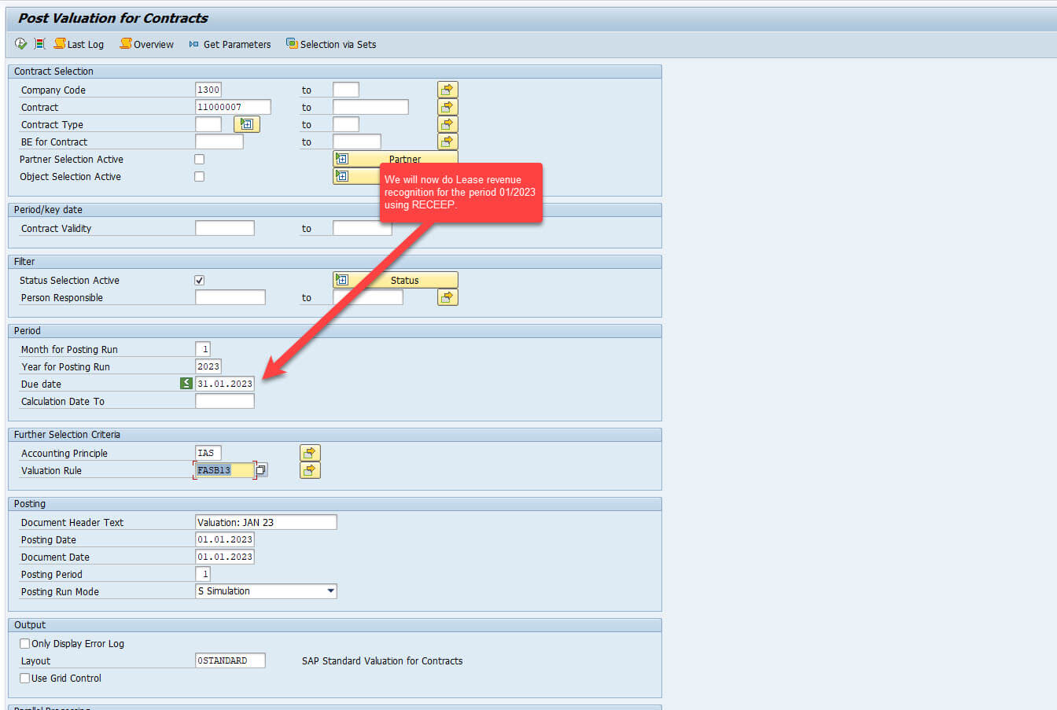
Task: Click Due date selection option icon
Action: click(x=186, y=384)
